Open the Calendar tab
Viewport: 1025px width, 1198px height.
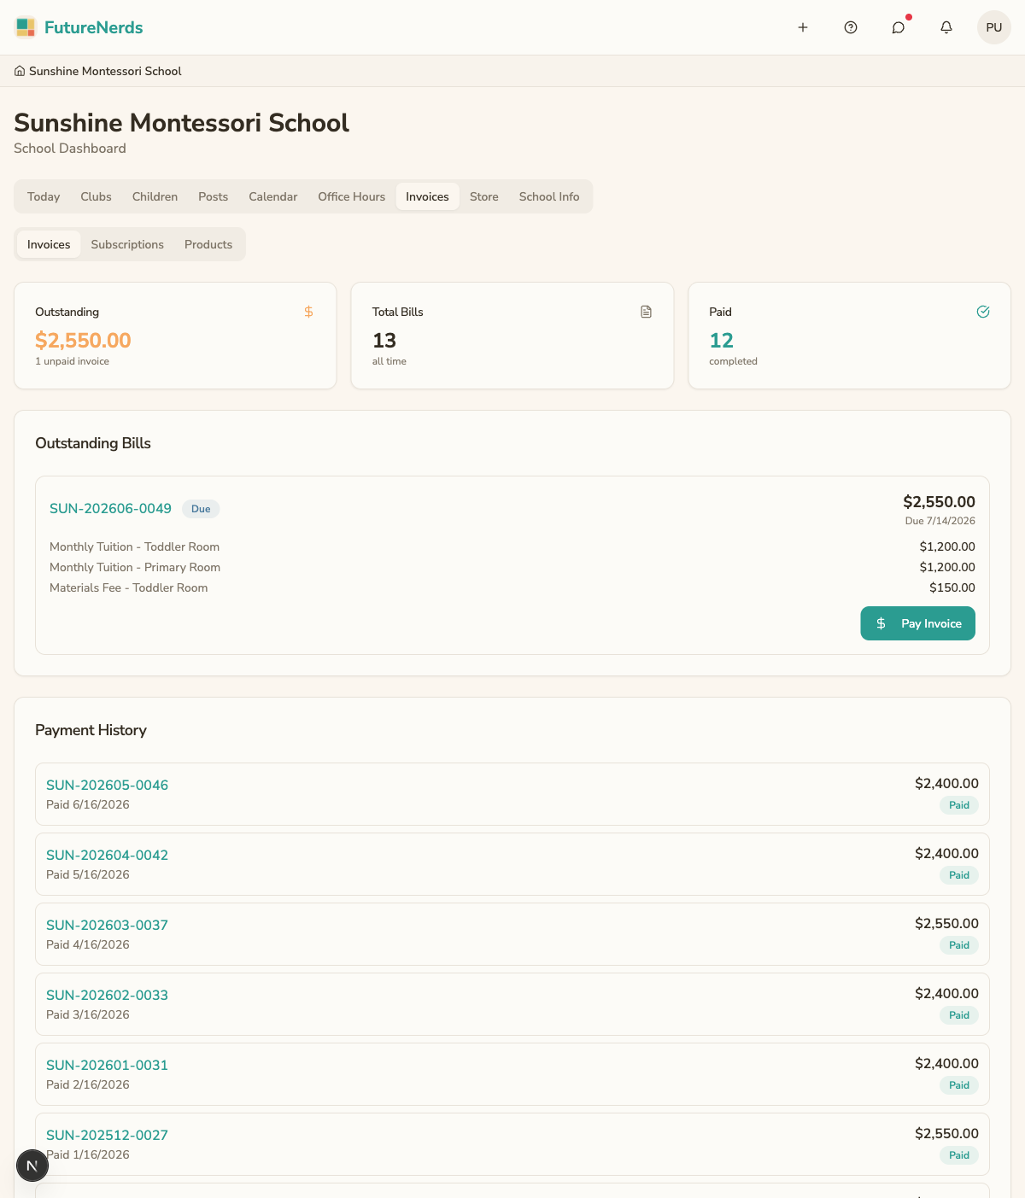pyautogui.click(x=273, y=196)
